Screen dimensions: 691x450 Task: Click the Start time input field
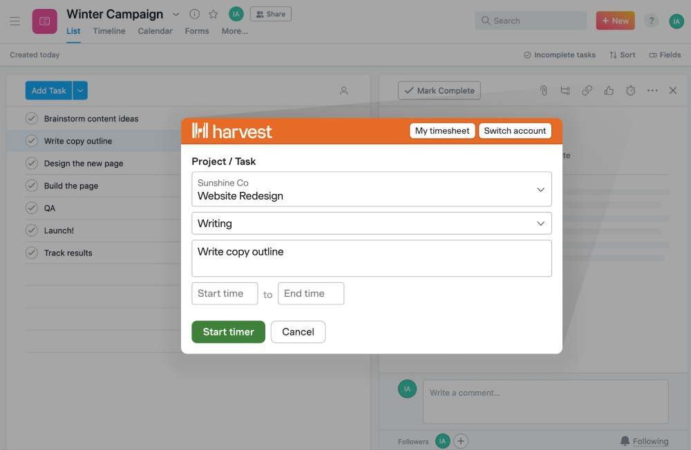(225, 293)
